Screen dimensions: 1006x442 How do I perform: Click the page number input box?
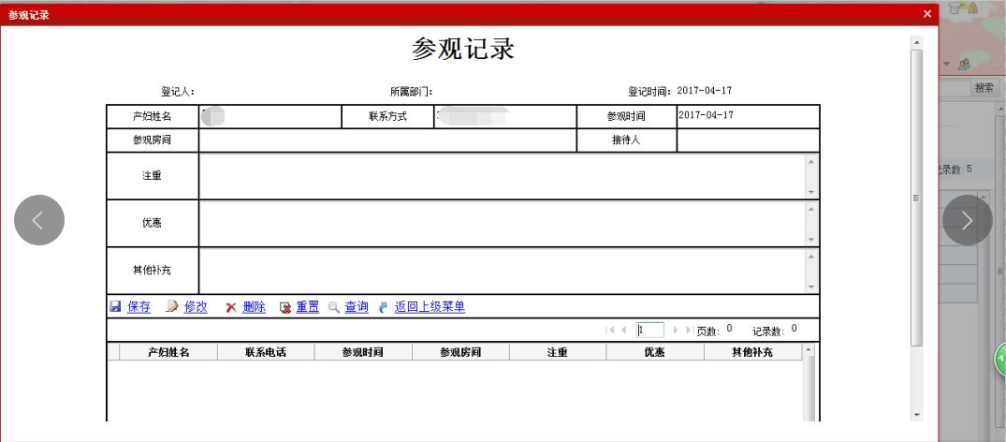point(649,331)
